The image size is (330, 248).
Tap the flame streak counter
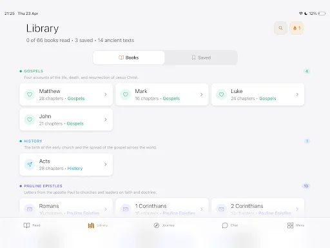pos(296,28)
